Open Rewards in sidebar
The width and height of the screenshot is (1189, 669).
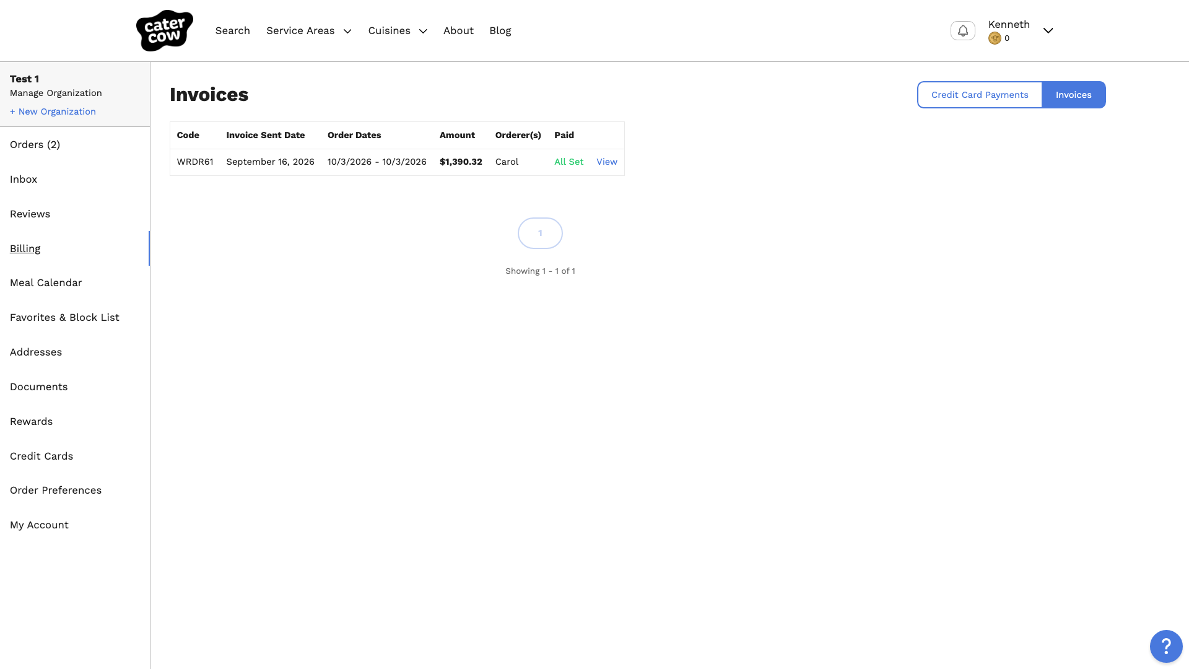(31, 421)
